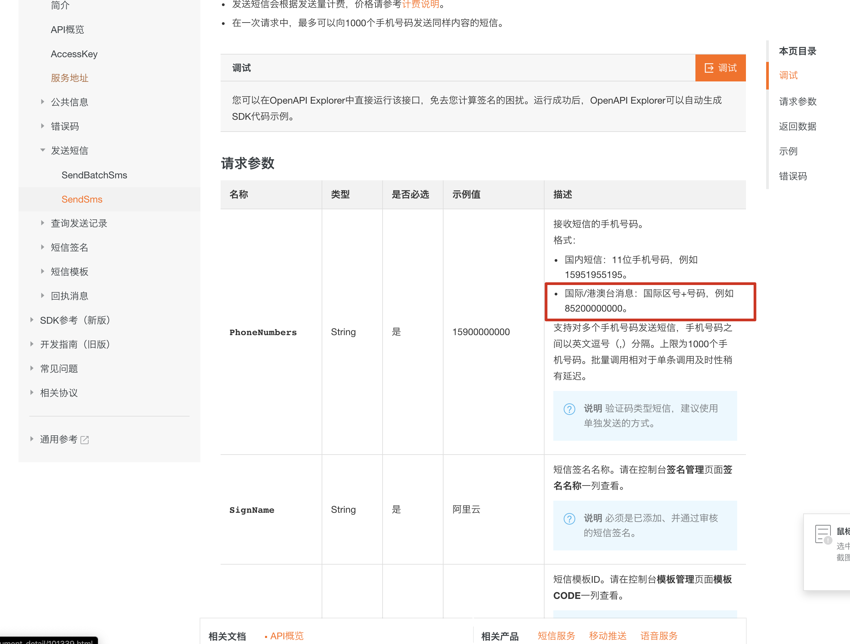Viewport: 850px width, 644px height.
Task: Open the 服务地址 sidebar page
Action: 70,78
